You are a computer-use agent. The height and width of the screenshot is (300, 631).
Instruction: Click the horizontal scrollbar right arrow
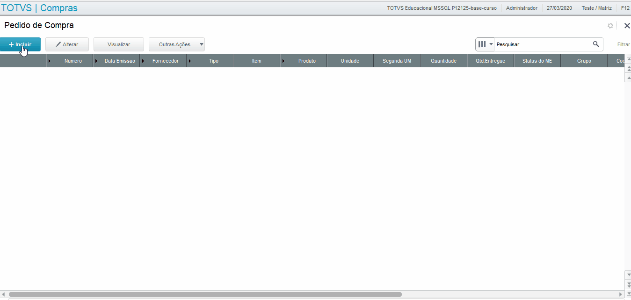621,294
